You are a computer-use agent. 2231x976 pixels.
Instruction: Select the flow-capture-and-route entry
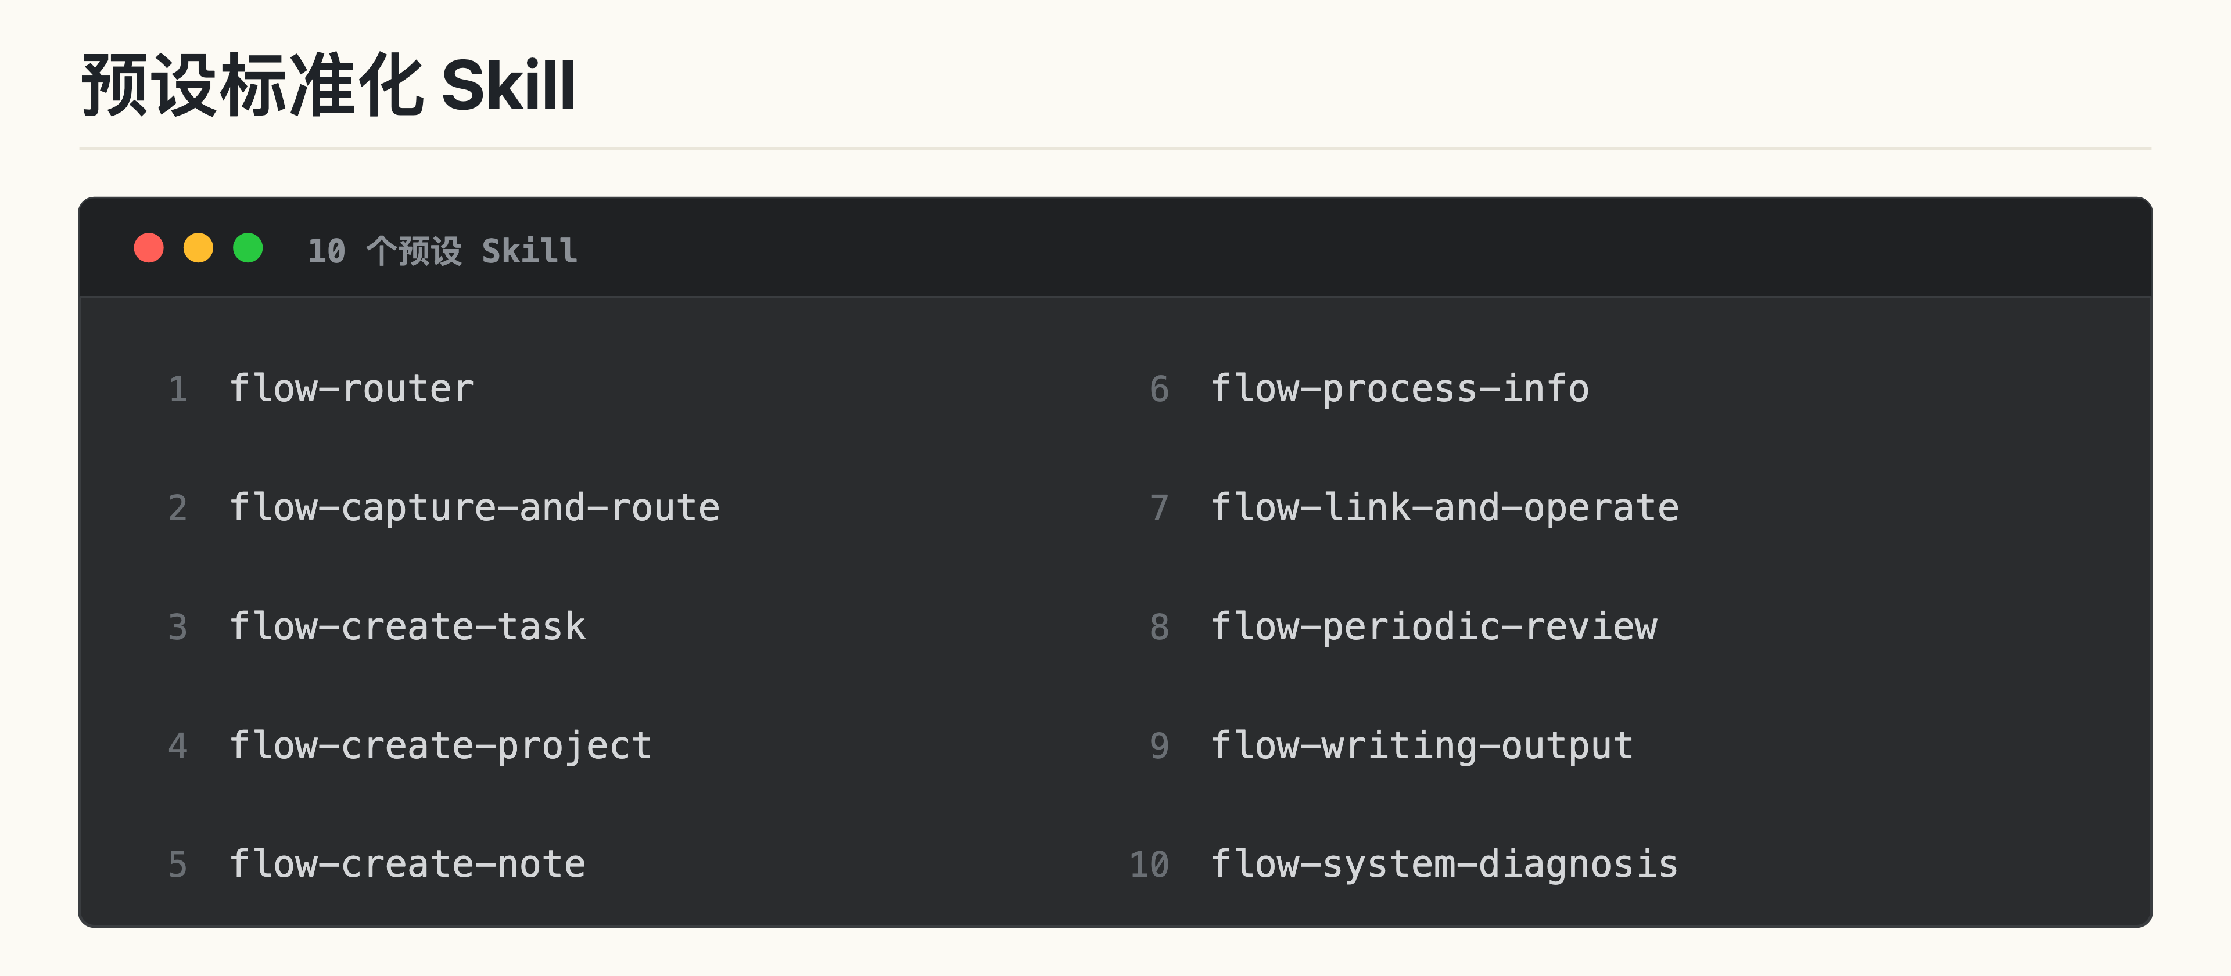point(475,508)
